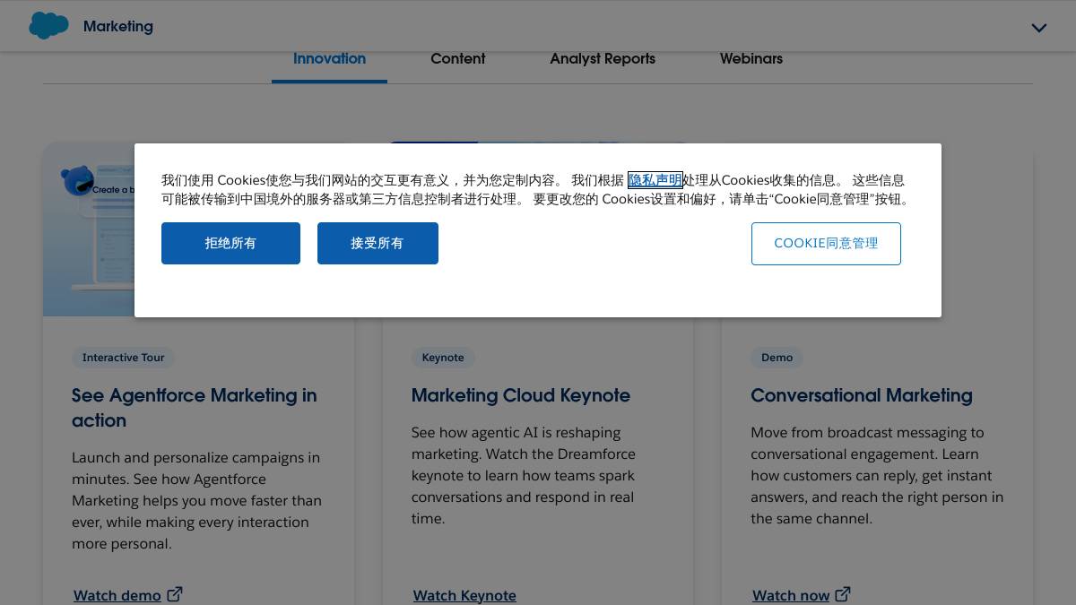Follow the Watch Keynote link

coord(464,595)
